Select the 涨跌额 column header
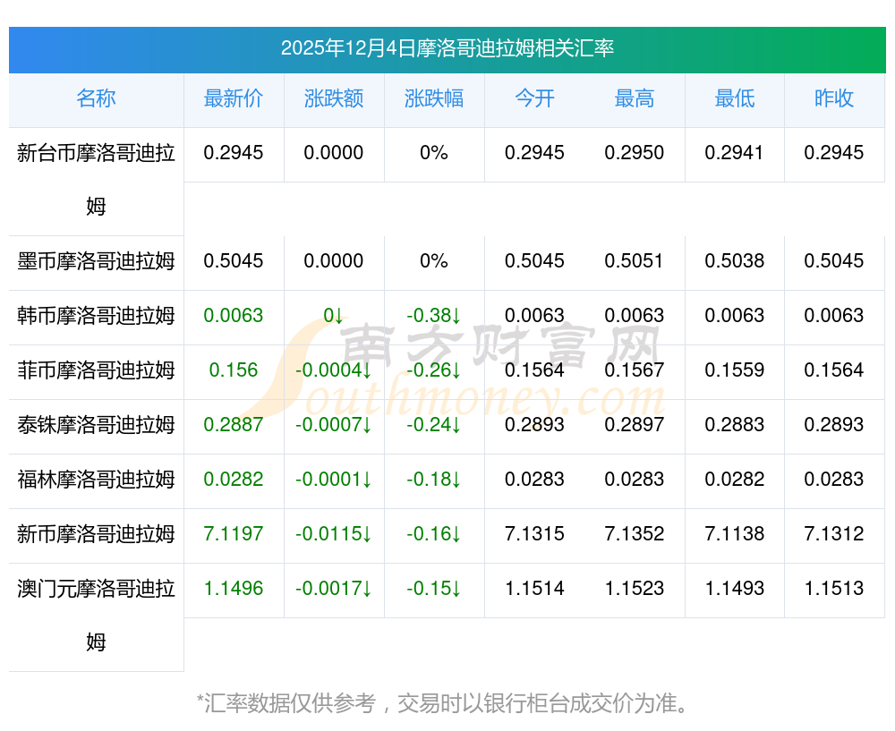Image resolution: width=895 pixels, height=731 pixels. pyautogui.click(x=334, y=98)
